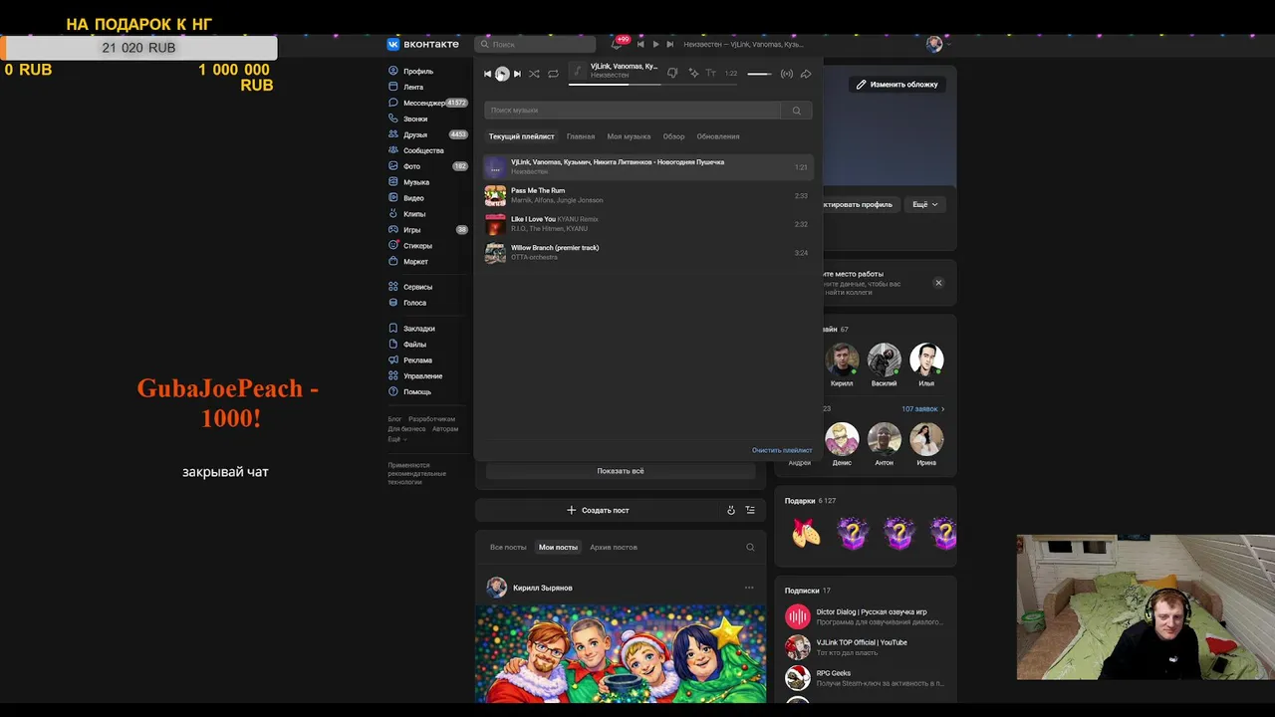Image resolution: width=1275 pixels, height=717 pixels.
Task: Expand the Ещё footer links menu
Action: pos(396,439)
